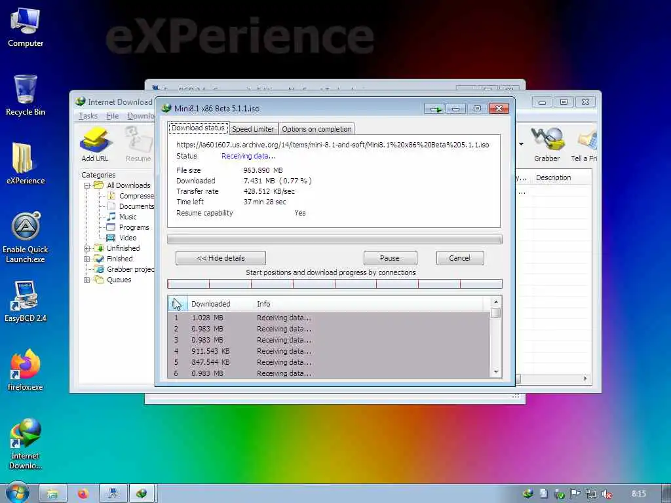Screen dimensions: 671x503
Task: Click the overall download progress bar
Action: pyautogui.click(x=335, y=238)
